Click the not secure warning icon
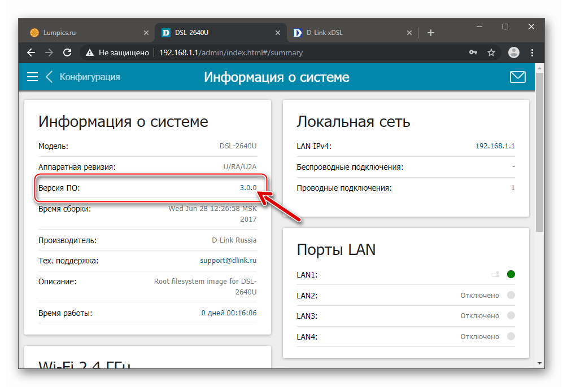Viewport: 563px width, 387px height. [90, 52]
